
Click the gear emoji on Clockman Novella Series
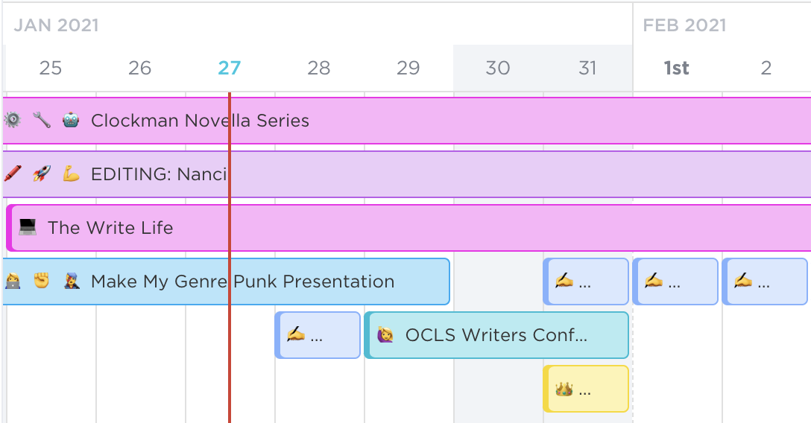pos(12,121)
